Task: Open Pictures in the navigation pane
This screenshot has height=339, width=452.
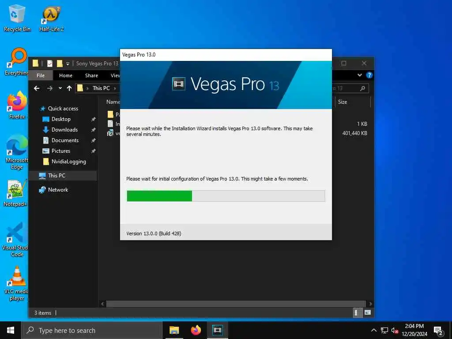Action: pos(60,151)
